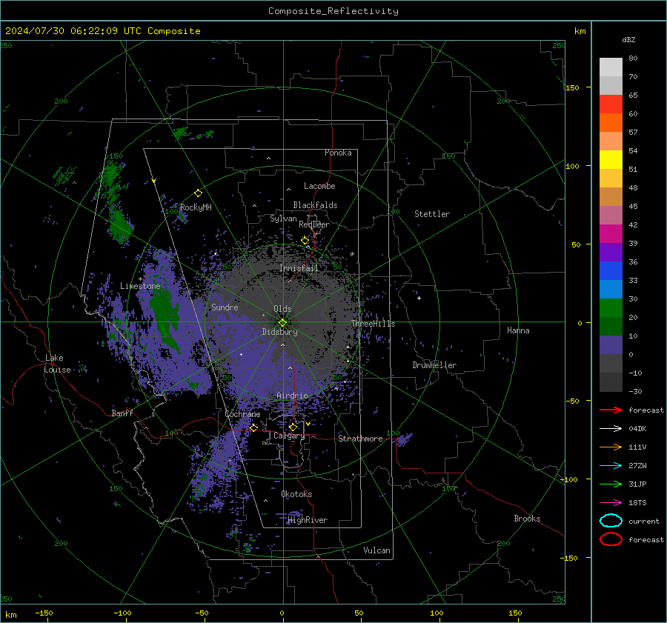
Task: Select the orange 111V arrow symbol
Action: [x=611, y=447]
